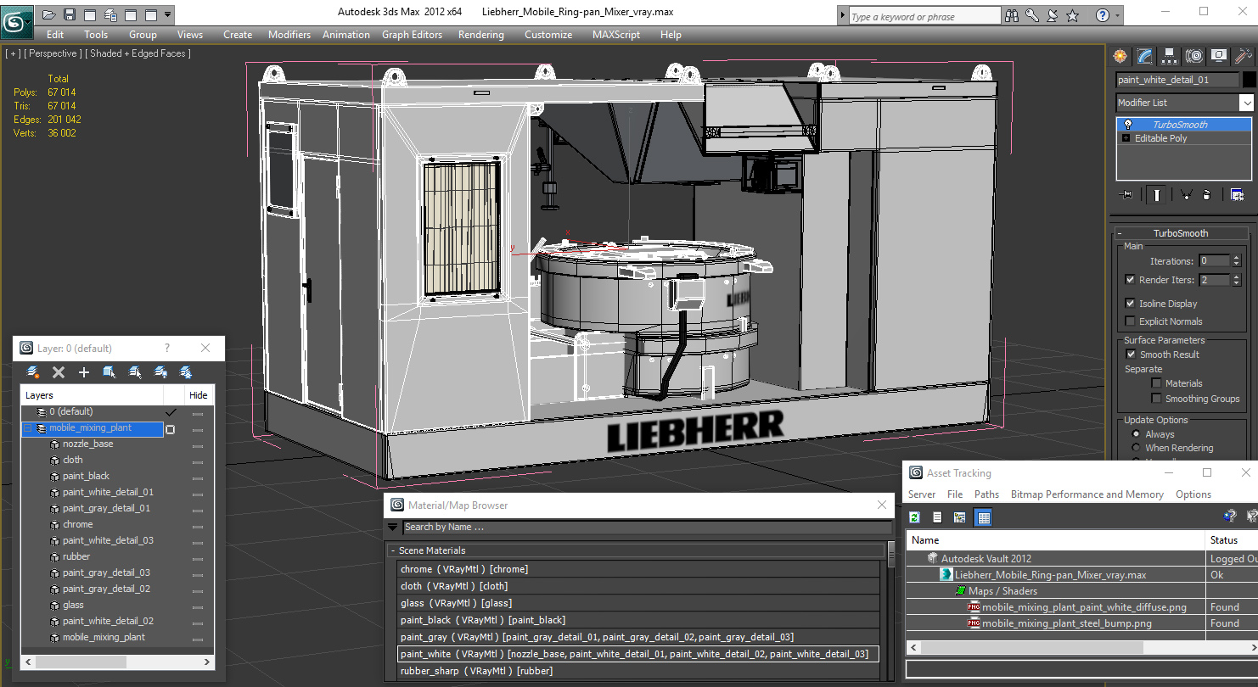Click the keyword search field in title bar
The width and height of the screenshot is (1258, 687).
click(x=924, y=16)
